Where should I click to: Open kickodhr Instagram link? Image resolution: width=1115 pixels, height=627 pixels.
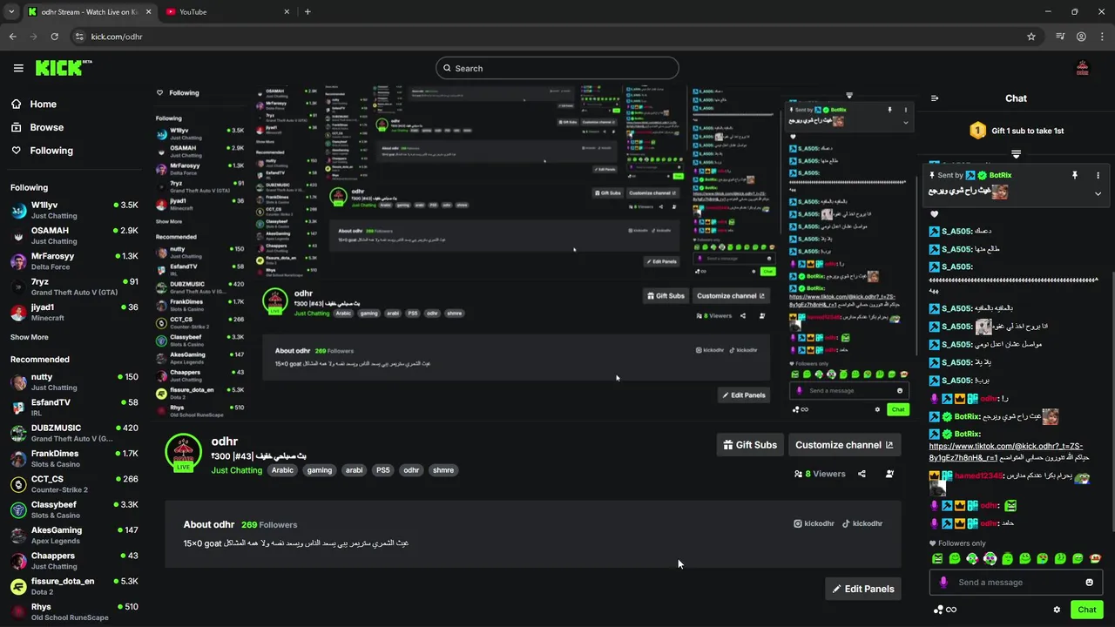(814, 523)
